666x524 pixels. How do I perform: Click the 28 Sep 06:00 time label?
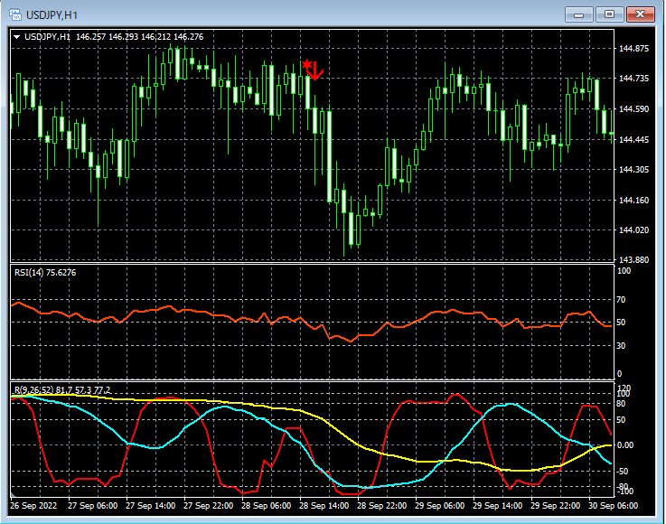[266, 506]
